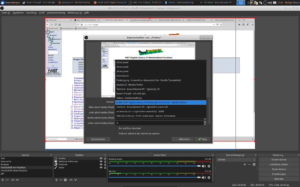Screen dimensions: 300x187
Task: Open the Profil menu
Action: point(42,13)
